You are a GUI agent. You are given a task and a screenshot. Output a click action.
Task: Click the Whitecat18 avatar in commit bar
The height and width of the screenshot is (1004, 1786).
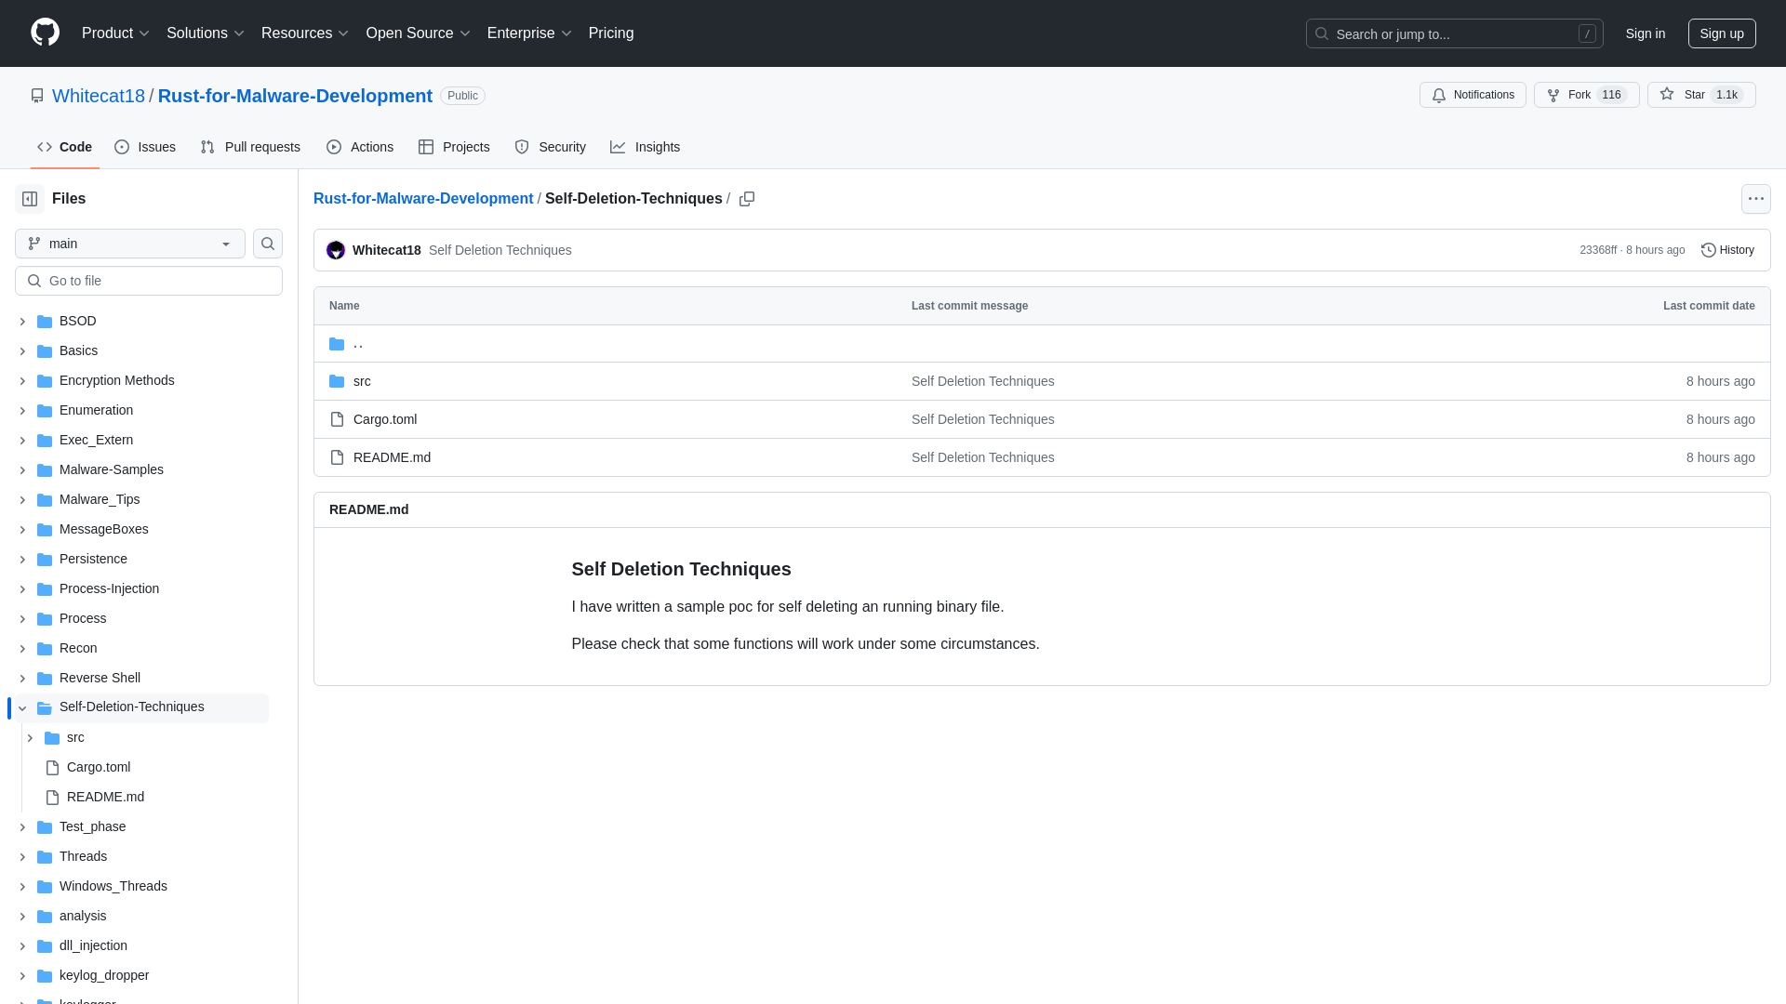[x=336, y=250]
